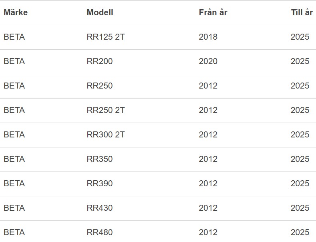Click the Till år column header
Image resolution: width=316 pixels, height=242 pixels.
(302, 12)
